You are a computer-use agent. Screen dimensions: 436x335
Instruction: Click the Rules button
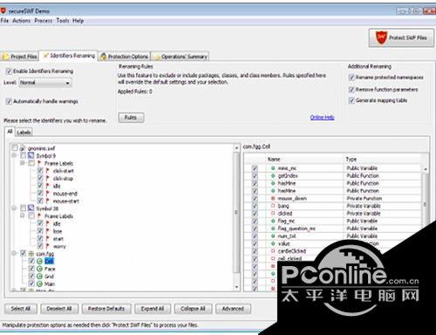(x=131, y=118)
